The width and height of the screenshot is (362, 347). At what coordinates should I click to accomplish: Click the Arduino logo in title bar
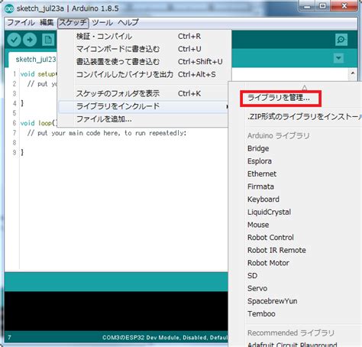tap(9, 8)
